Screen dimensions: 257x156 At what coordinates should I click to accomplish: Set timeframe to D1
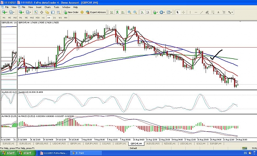point(54,18)
